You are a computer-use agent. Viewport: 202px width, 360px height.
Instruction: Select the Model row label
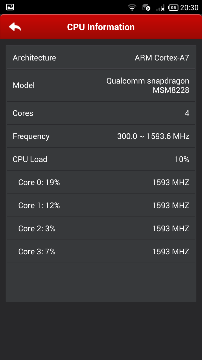24,85
